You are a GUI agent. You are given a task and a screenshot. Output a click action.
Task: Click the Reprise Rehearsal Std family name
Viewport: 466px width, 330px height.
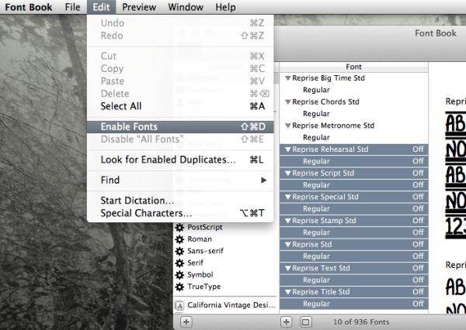[330, 150]
